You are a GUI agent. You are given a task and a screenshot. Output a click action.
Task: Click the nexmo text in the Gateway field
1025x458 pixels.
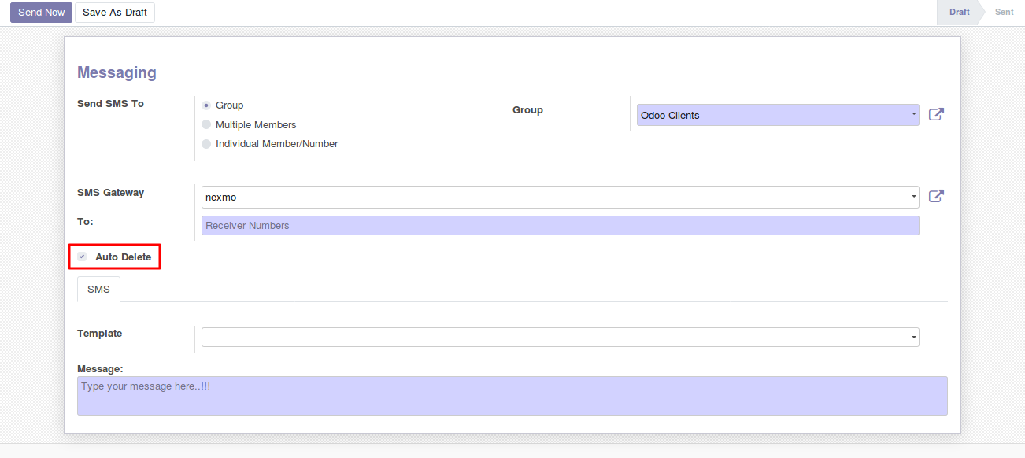point(220,198)
